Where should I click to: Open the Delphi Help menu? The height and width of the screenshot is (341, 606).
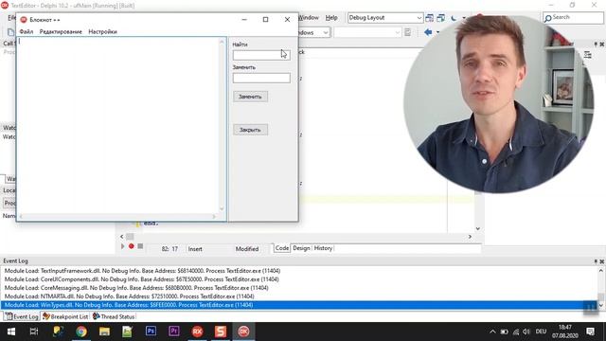point(331,17)
